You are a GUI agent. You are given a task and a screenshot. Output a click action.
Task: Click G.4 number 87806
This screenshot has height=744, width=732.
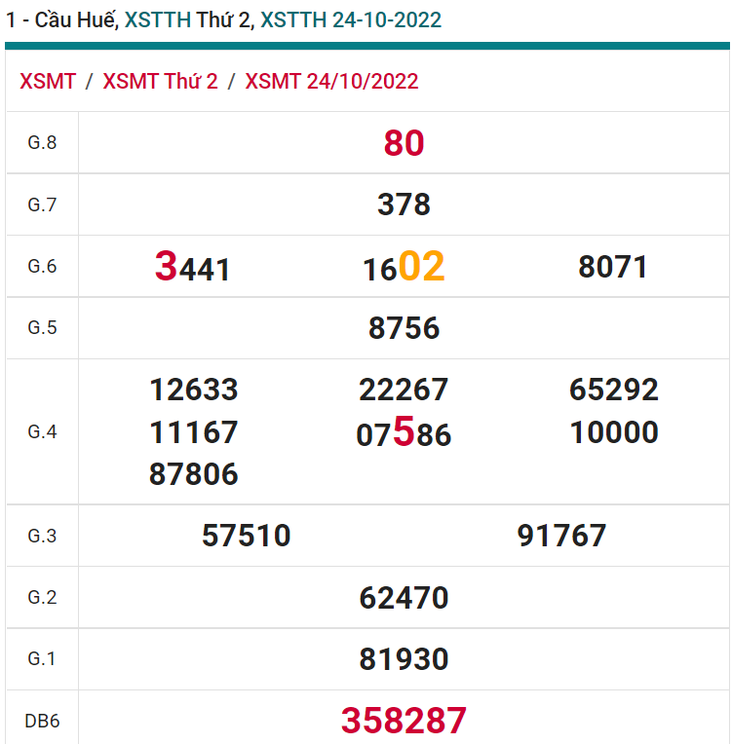point(193,474)
